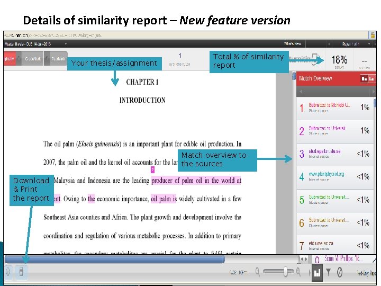Open the filter funnel icon

328,272
